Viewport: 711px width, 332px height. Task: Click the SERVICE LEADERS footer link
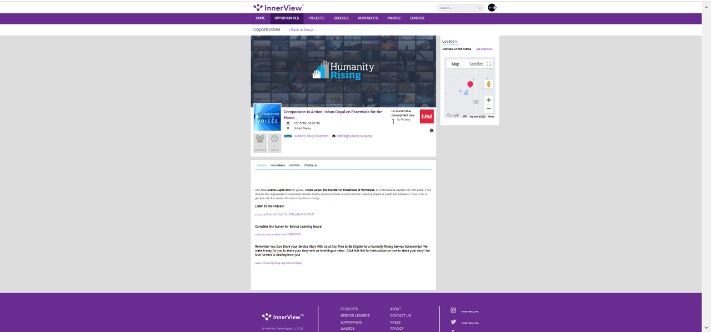[355, 316]
